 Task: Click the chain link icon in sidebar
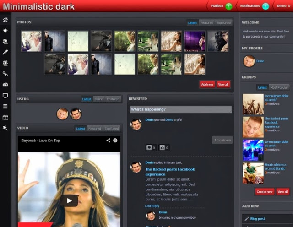[5, 74]
